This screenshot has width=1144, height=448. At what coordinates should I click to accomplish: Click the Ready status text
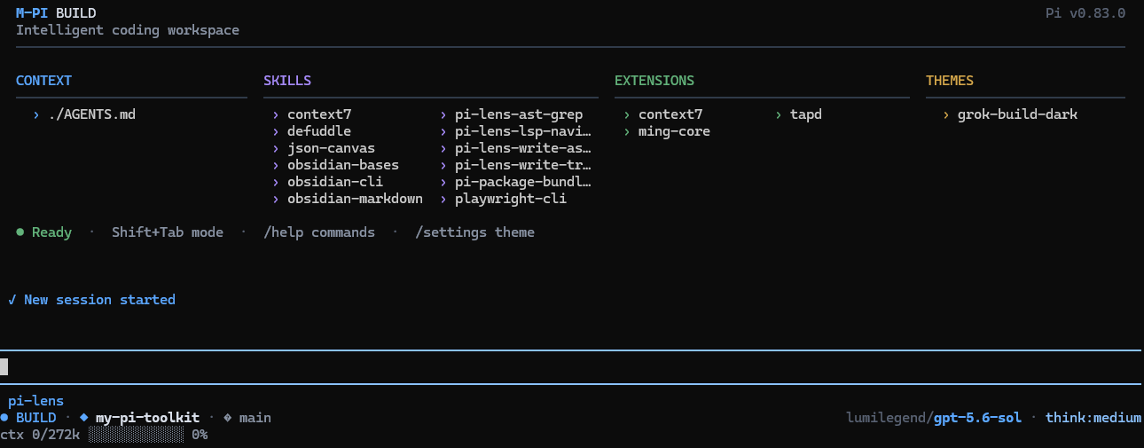(x=51, y=232)
